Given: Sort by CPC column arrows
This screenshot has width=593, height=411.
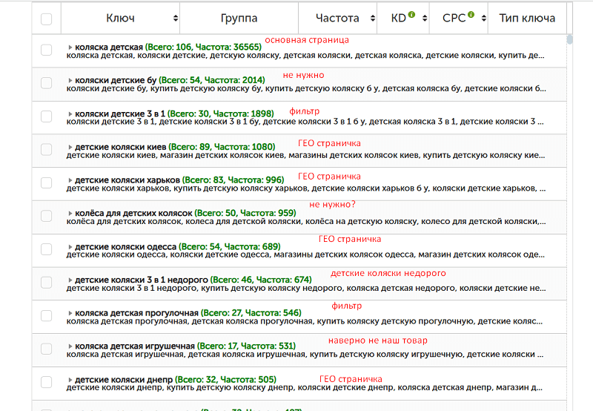Looking at the screenshot, I should click(x=484, y=18).
